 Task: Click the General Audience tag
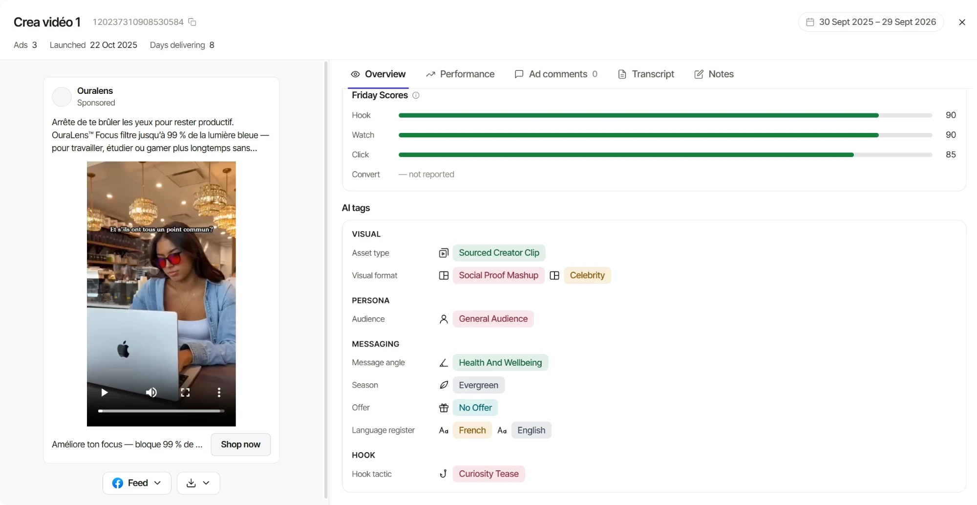[x=493, y=319]
